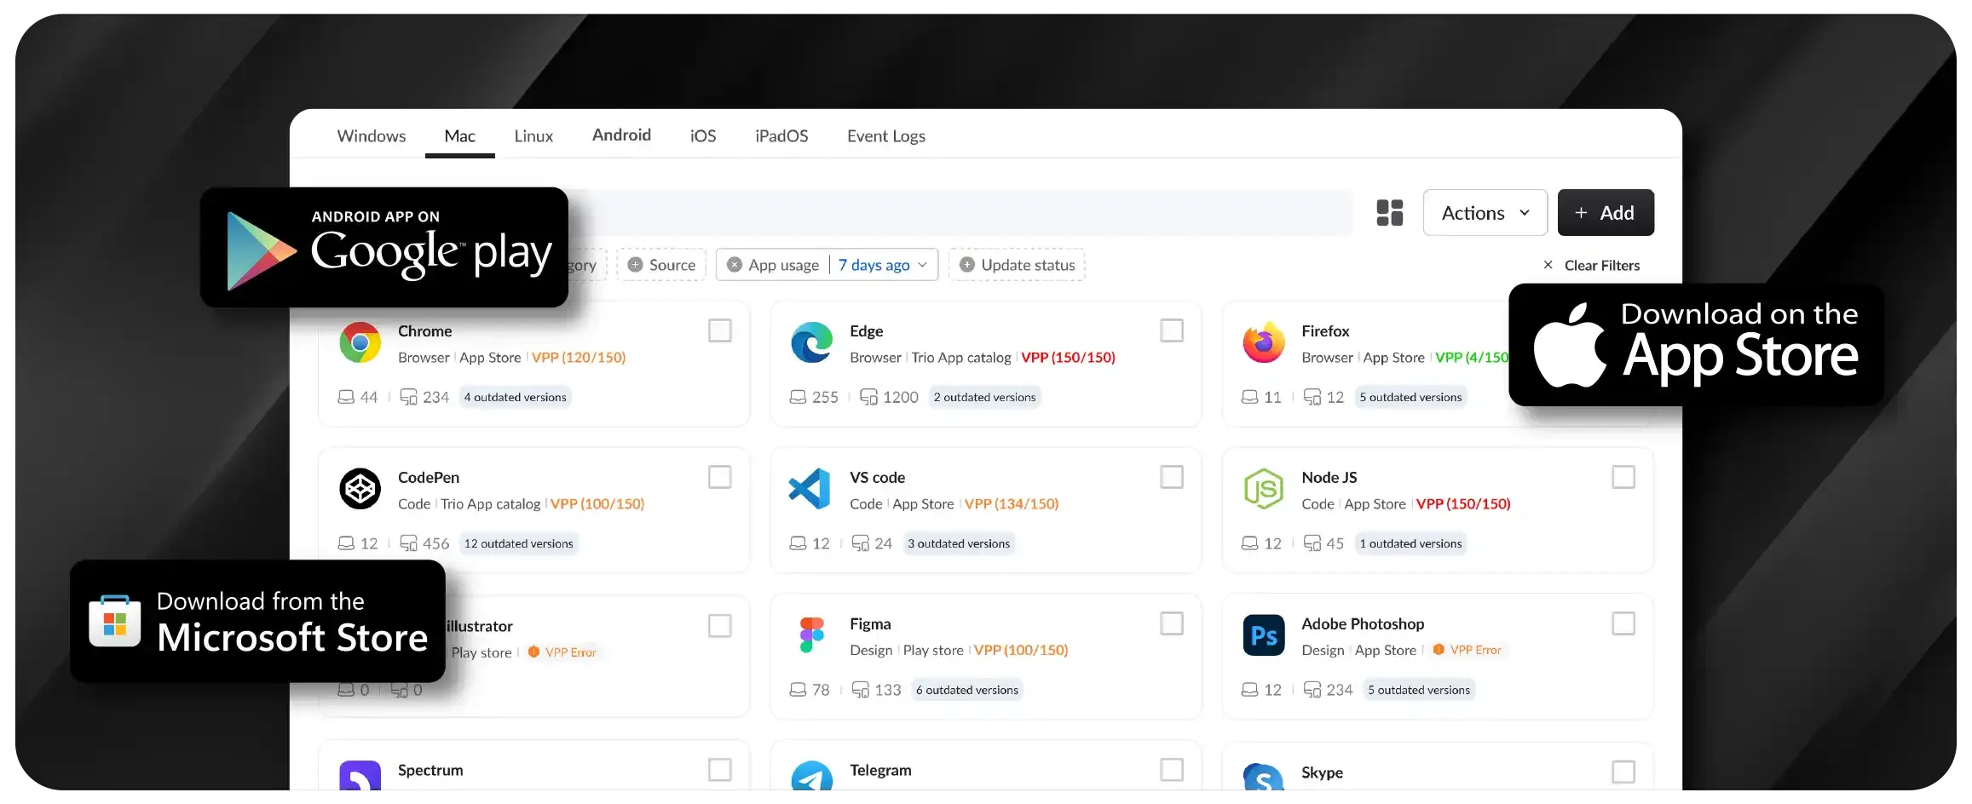
Task: Click Photoshop's 5 outdated versions tag
Action: coord(1419,690)
